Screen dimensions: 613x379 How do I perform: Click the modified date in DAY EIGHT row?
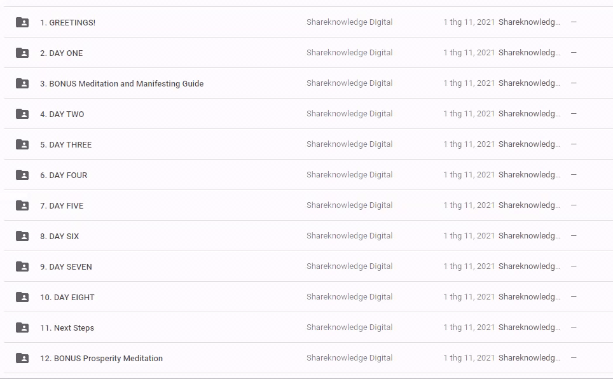click(x=469, y=297)
